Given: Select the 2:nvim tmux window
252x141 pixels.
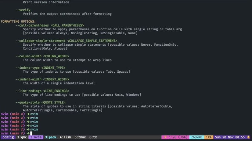Looking at the screenshot, I should [x=36, y=137].
